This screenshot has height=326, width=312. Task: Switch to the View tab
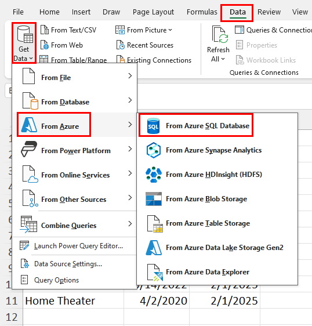pos(300,12)
